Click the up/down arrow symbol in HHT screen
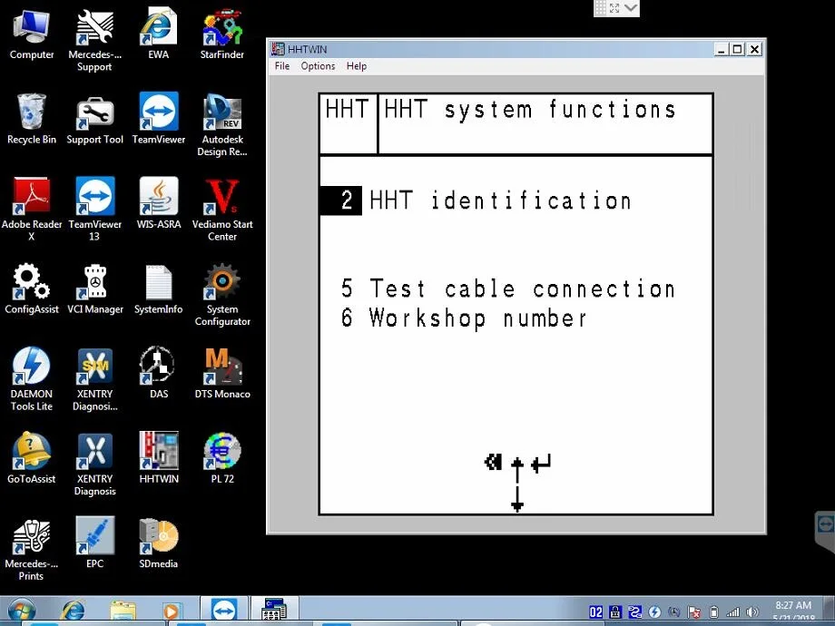 (x=517, y=484)
